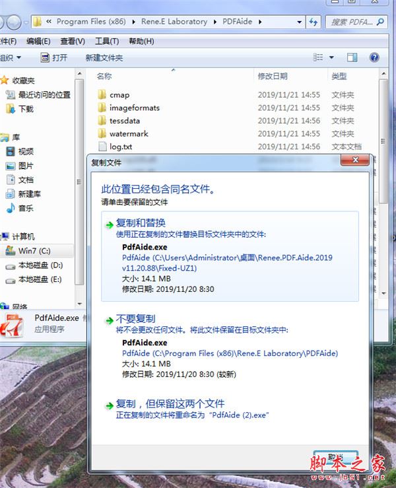
Task: Expand arrow after PDFAide in breadcrumb
Action: click(260, 22)
